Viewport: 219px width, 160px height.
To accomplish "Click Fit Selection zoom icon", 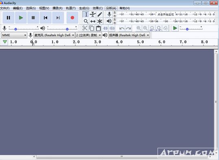I will point(152,28).
